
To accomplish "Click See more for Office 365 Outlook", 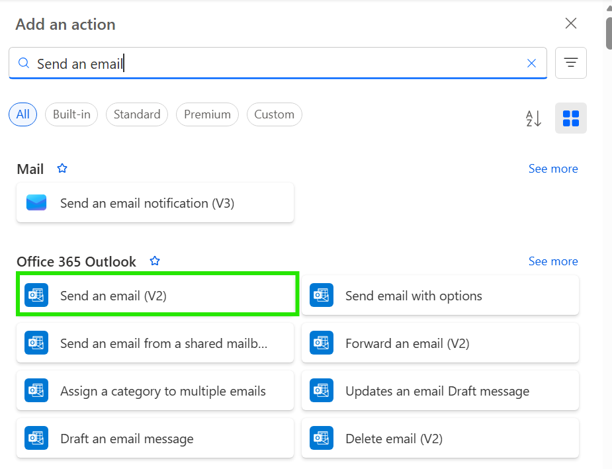I will click(x=553, y=261).
